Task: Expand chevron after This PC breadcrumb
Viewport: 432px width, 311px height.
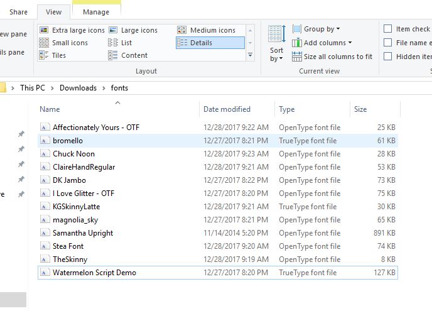Action: tap(52, 88)
